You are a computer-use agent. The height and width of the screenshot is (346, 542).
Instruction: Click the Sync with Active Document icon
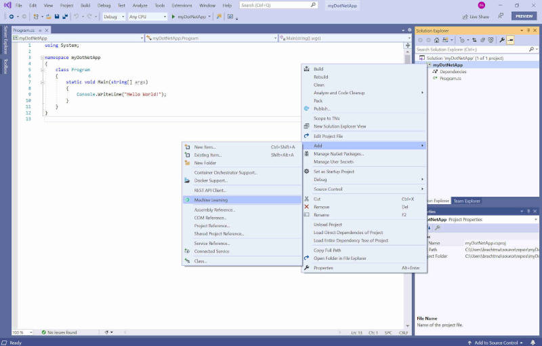coord(473,40)
